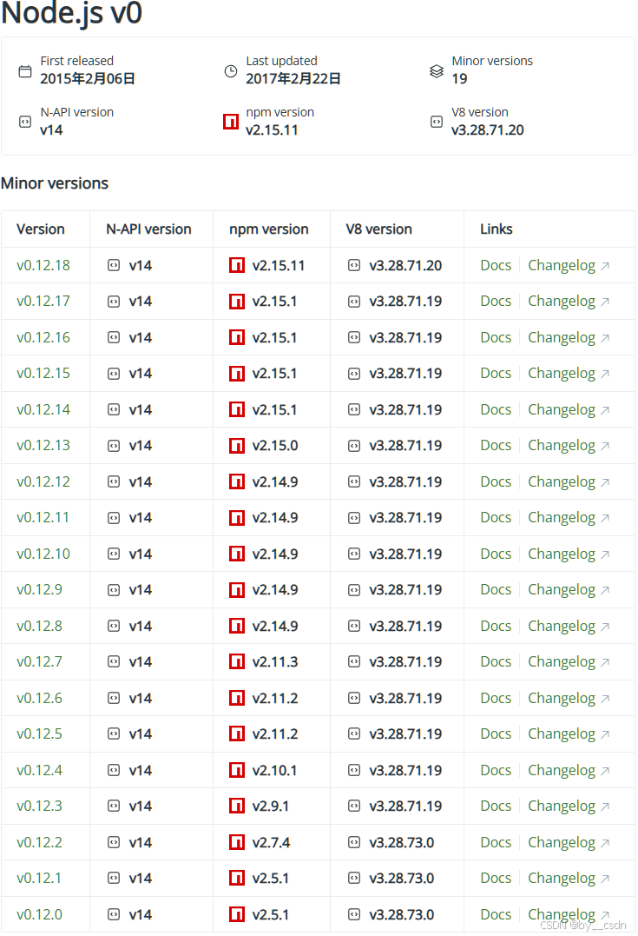Click the N-API icon in row v0.12.12

tap(114, 481)
